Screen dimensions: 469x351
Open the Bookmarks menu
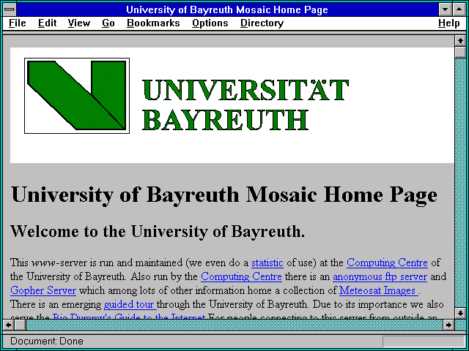pos(153,23)
